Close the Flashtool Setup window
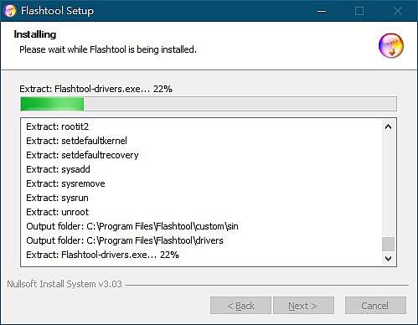This screenshot has height=325, width=418. (x=398, y=11)
